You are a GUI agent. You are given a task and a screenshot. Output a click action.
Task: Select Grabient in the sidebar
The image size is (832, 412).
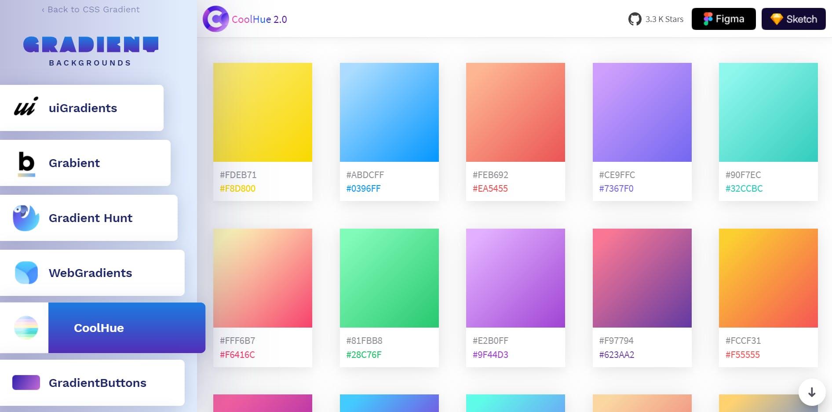pos(85,163)
